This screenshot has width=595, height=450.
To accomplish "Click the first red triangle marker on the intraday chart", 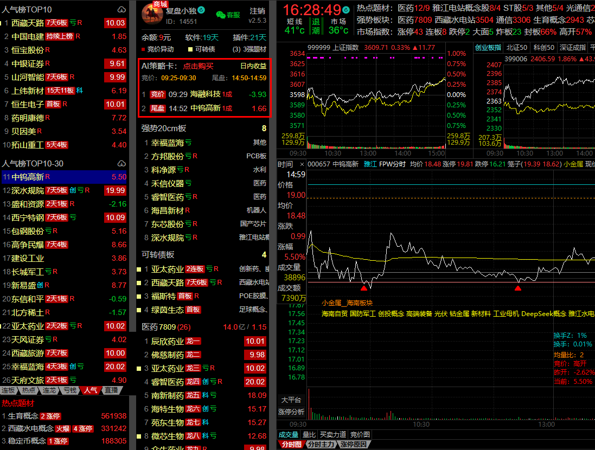I will [363, 288].
